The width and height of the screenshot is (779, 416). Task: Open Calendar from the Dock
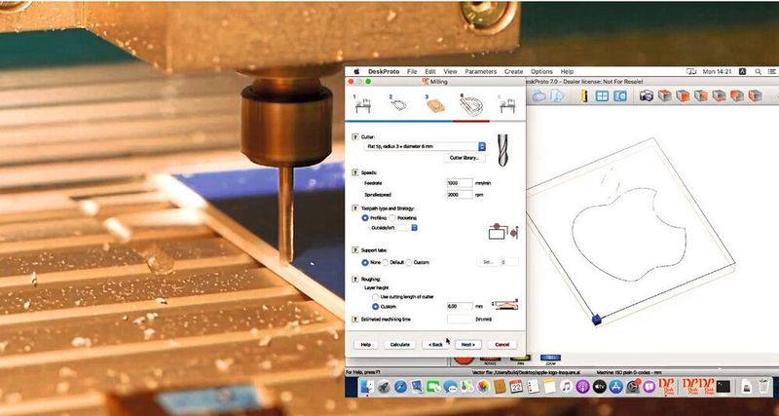pos(516,387)
